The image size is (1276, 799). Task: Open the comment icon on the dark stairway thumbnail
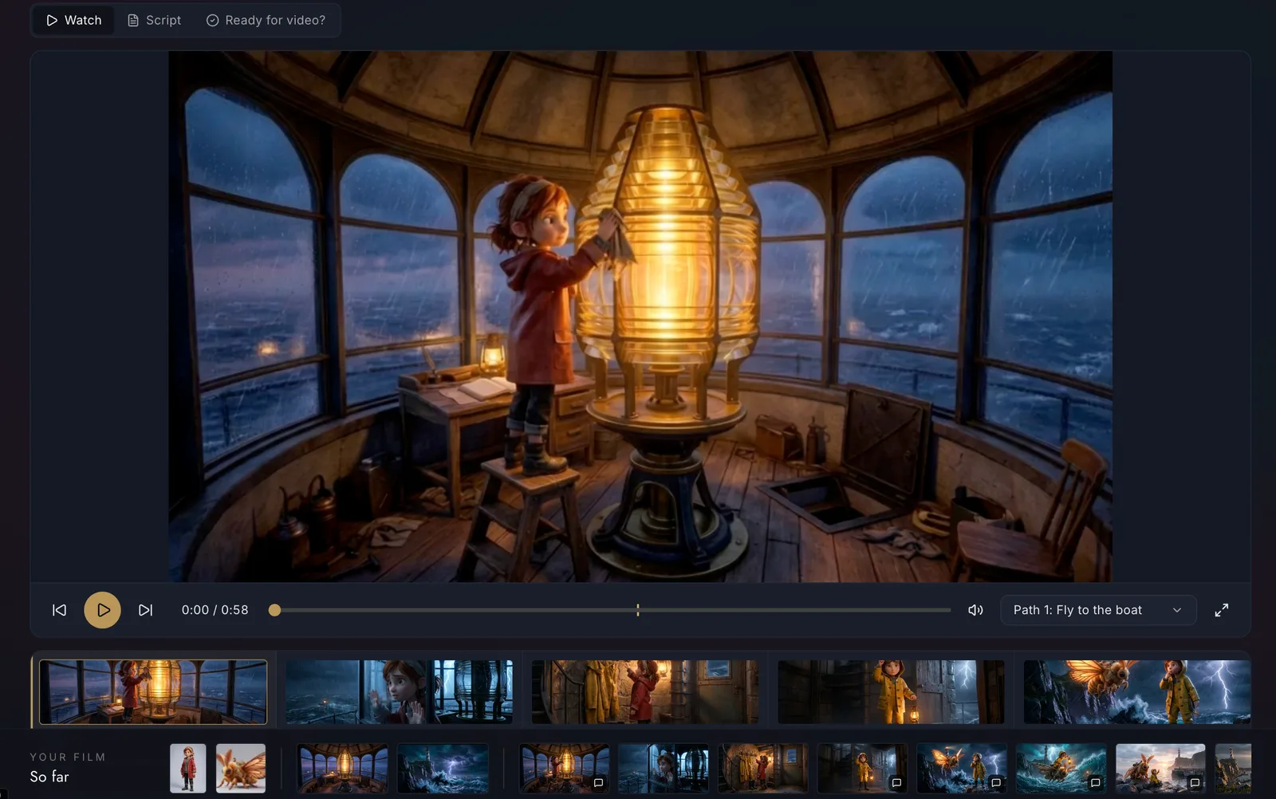pos(896,783)
